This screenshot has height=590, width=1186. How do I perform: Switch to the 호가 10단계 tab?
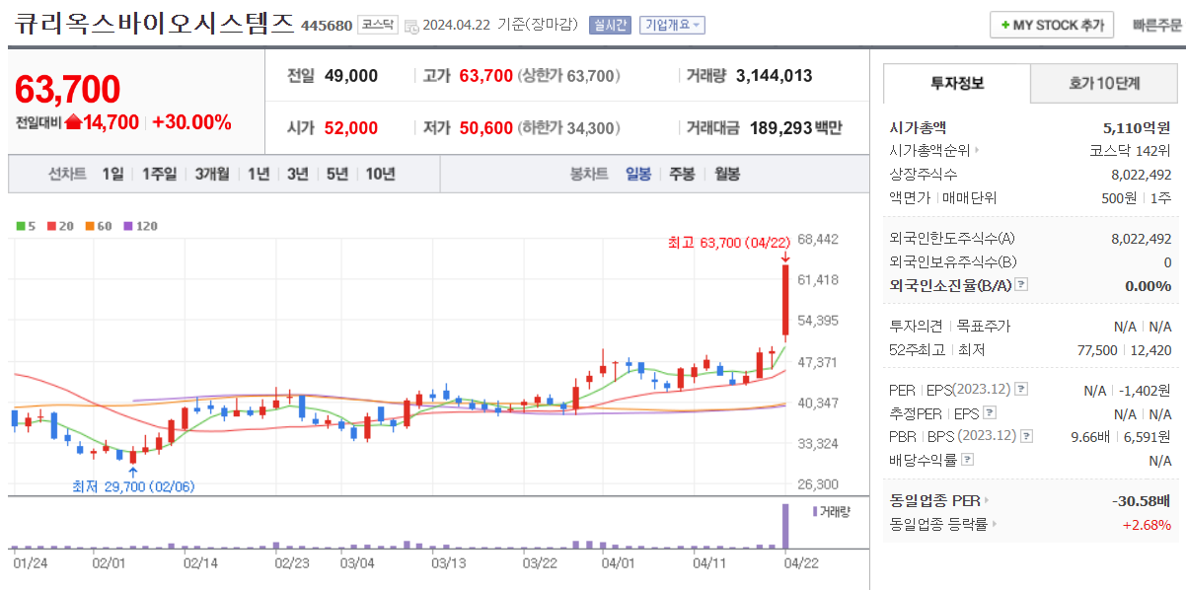pyautogui.click(x=1104, y=84)
